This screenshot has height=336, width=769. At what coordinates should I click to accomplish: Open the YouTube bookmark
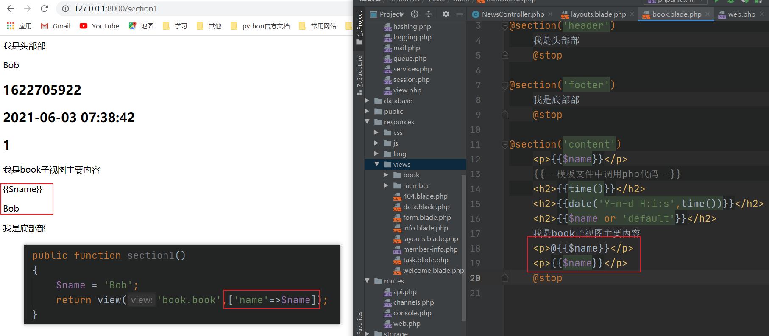coord(99,26)
